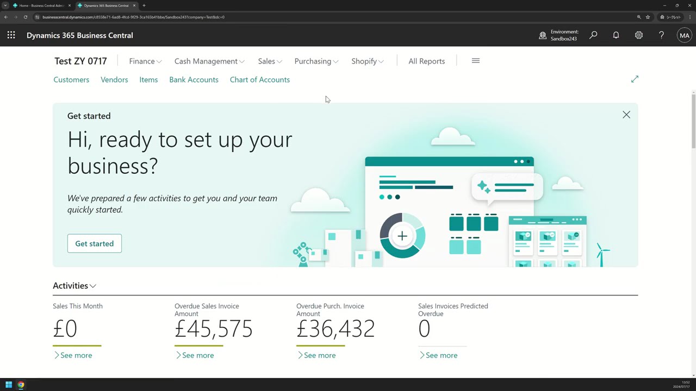Image resolution: width=696 pixels, height=391 pixels.
Task: Click the hamburger more-menu icon
Action: [x=476, y=61]
